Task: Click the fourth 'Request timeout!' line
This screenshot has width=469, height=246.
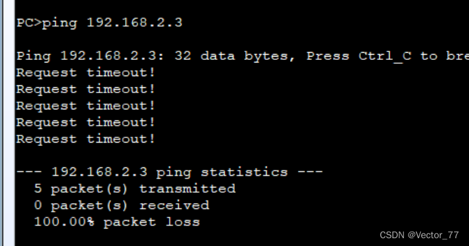Action: [86, 122]
